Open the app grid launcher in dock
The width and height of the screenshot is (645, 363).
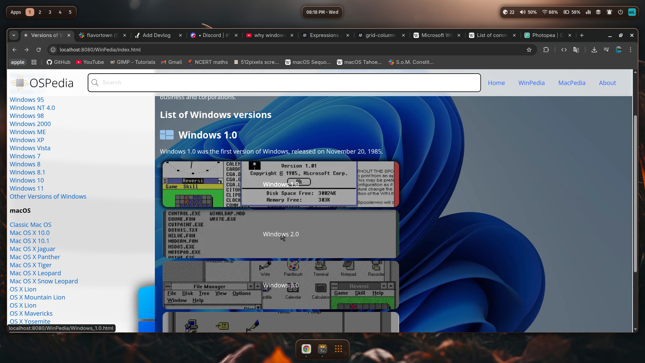point(338,349)
